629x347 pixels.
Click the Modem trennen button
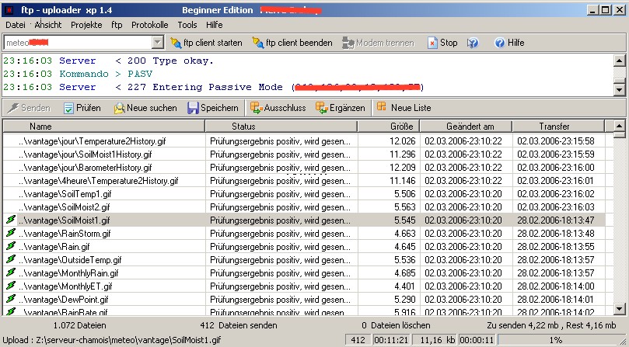[378, 43]
